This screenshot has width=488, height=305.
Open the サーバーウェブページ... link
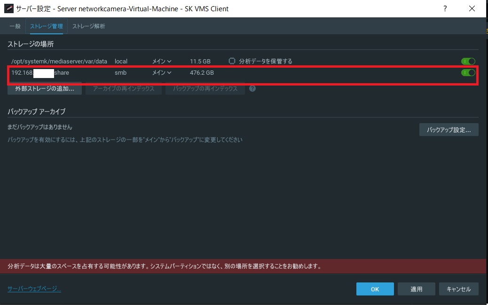(x=34, y=289)
